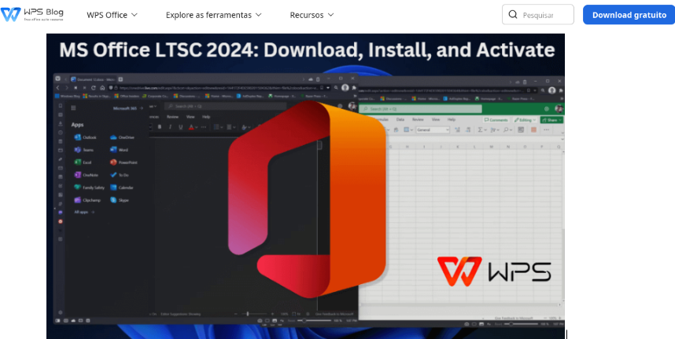Expand the Explore as ferramentas menu
The image size is (675, 339).
click(x=213, y=15)
